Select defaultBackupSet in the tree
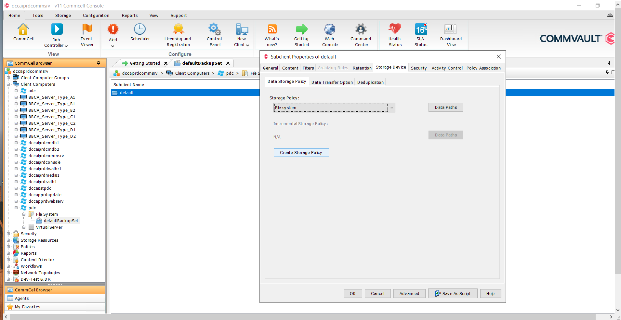 point(61,221)
